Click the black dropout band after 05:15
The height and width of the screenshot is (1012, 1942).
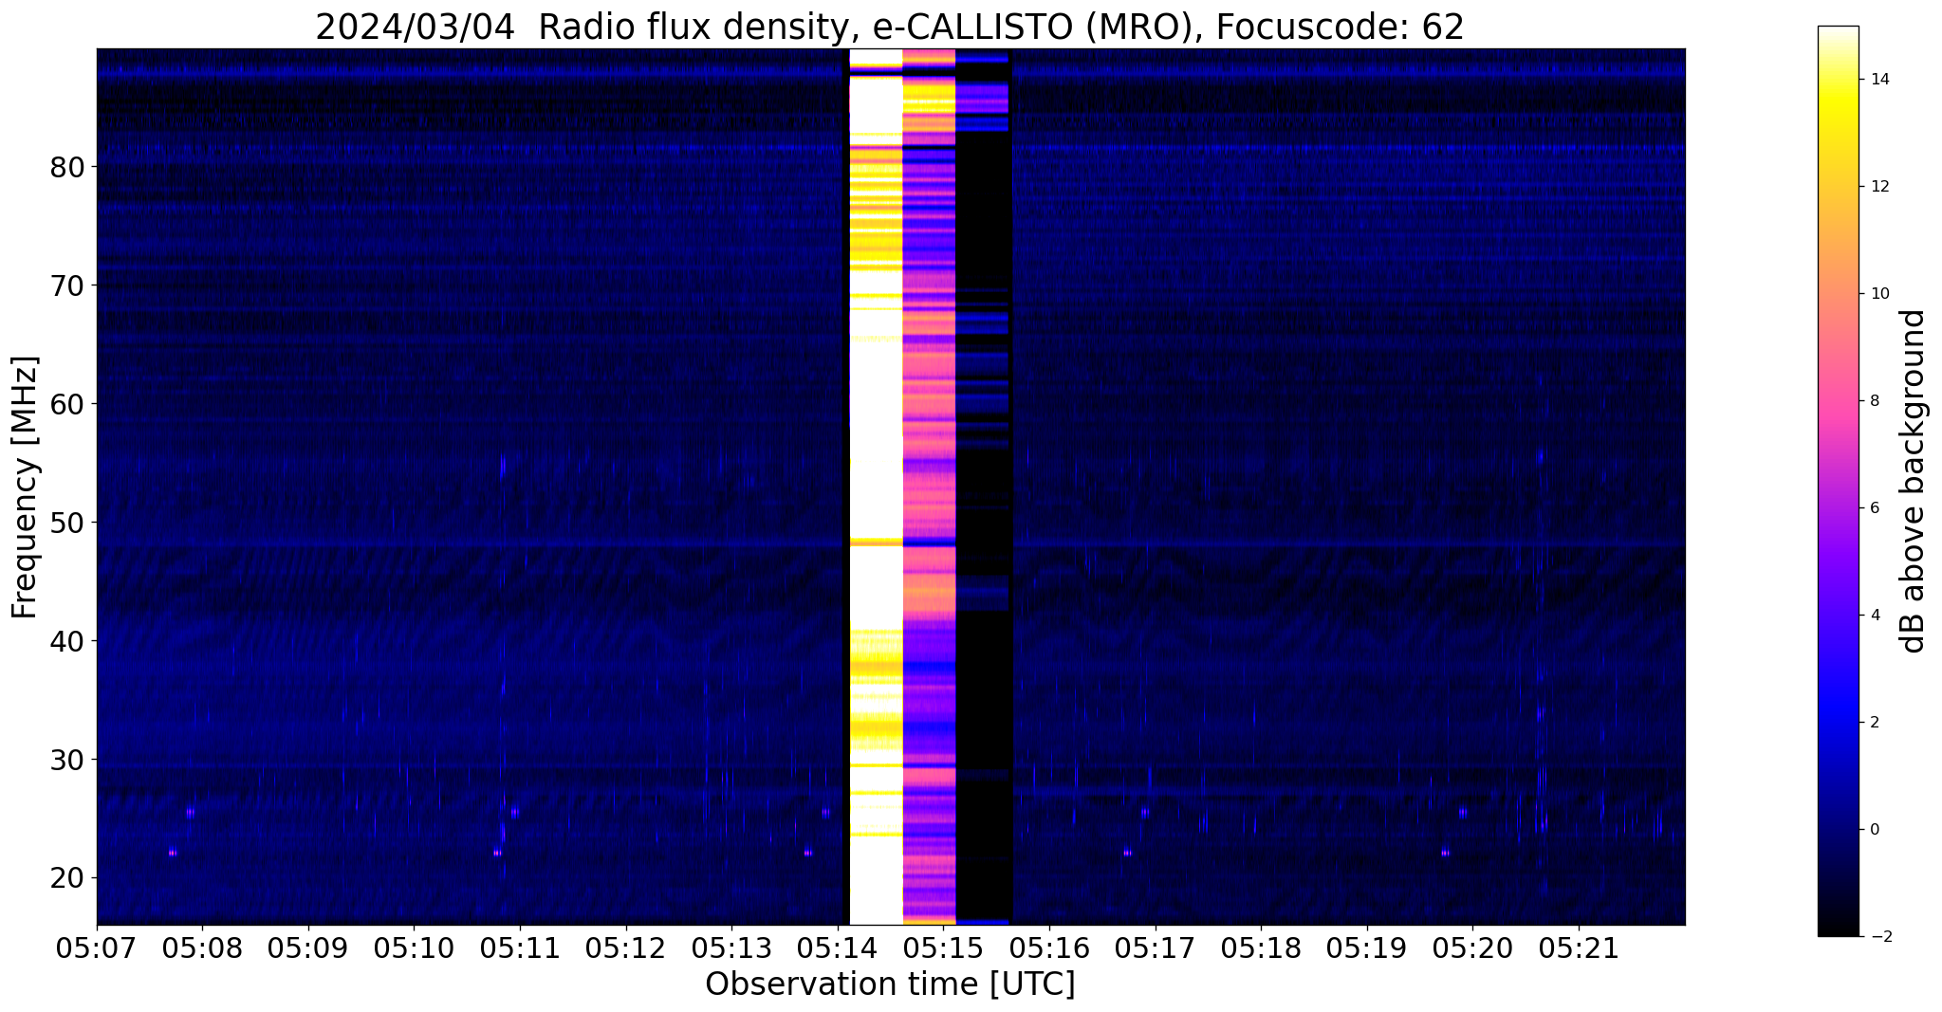(x=983, y=487)
